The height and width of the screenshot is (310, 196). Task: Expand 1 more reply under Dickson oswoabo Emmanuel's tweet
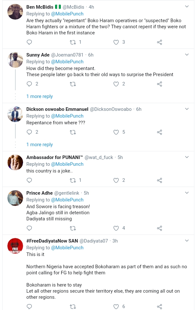point(39,144)
